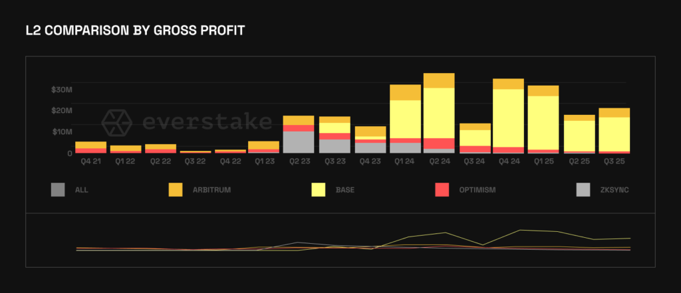Click the orange ARBITRUM legend swatch
This screenshot has height=293, width=681.
click(x=176, y=190)
